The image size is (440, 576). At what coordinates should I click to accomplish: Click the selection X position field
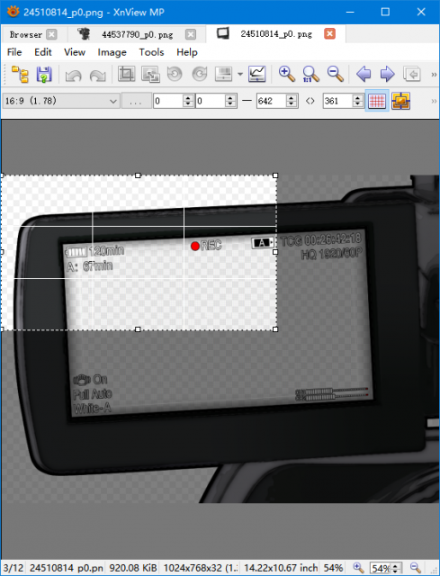tap(168, 101)
